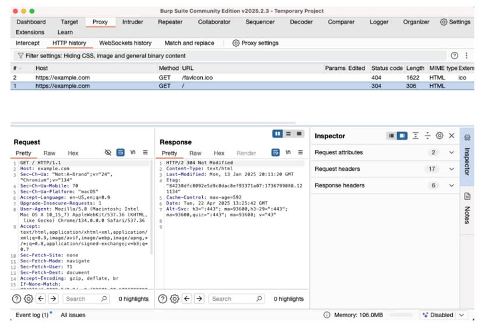Switch Inspector to docked-left layout icon
Viewport: 478px width, 323px height.
[x=391, y=135]
